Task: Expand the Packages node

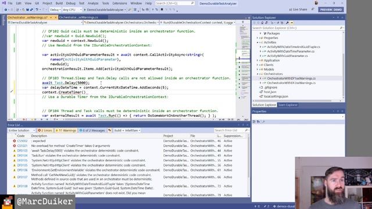Action: 260,34
